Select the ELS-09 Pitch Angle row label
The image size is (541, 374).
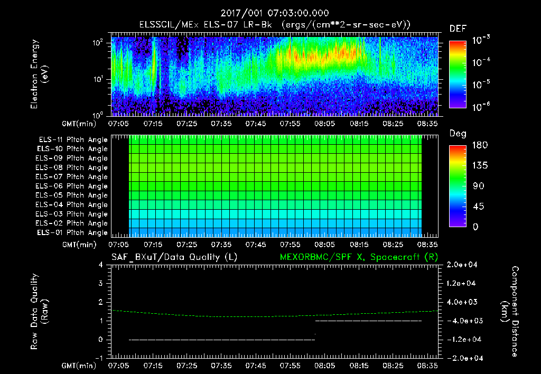tap(72, 158)
